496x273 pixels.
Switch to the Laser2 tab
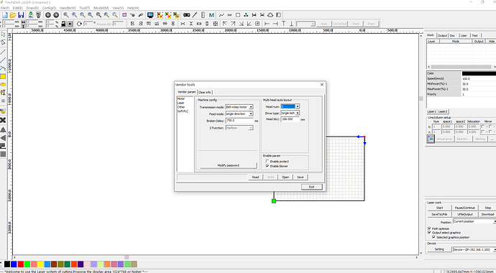click(443, 111)
